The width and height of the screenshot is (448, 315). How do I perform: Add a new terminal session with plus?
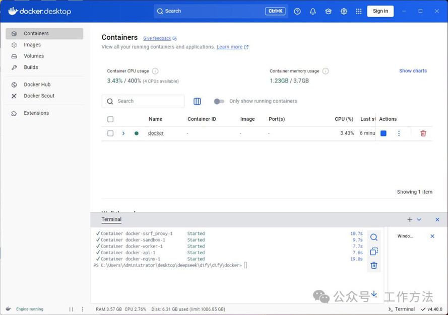click(x=410, y=219)
